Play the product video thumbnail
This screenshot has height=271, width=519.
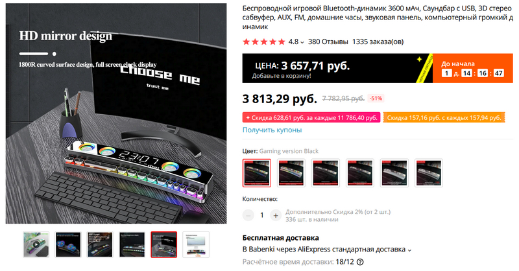[36, 244]
